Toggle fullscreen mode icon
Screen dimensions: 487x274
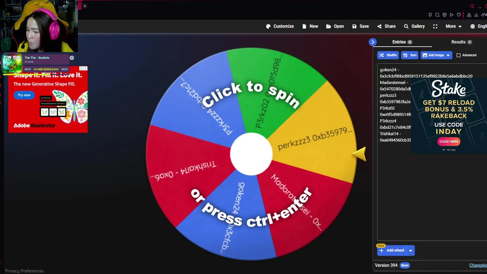tap(435, 26)
